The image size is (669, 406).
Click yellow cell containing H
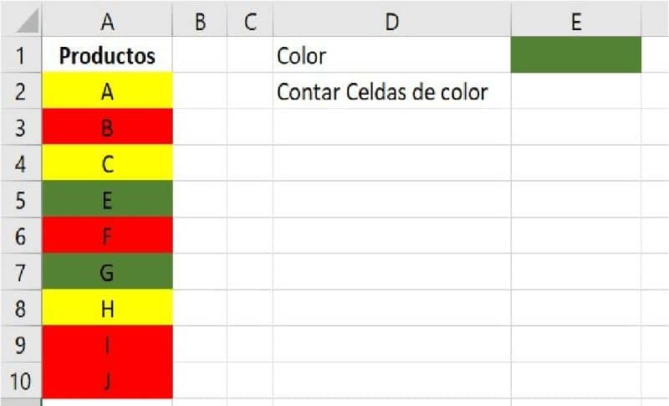point(107,309)
